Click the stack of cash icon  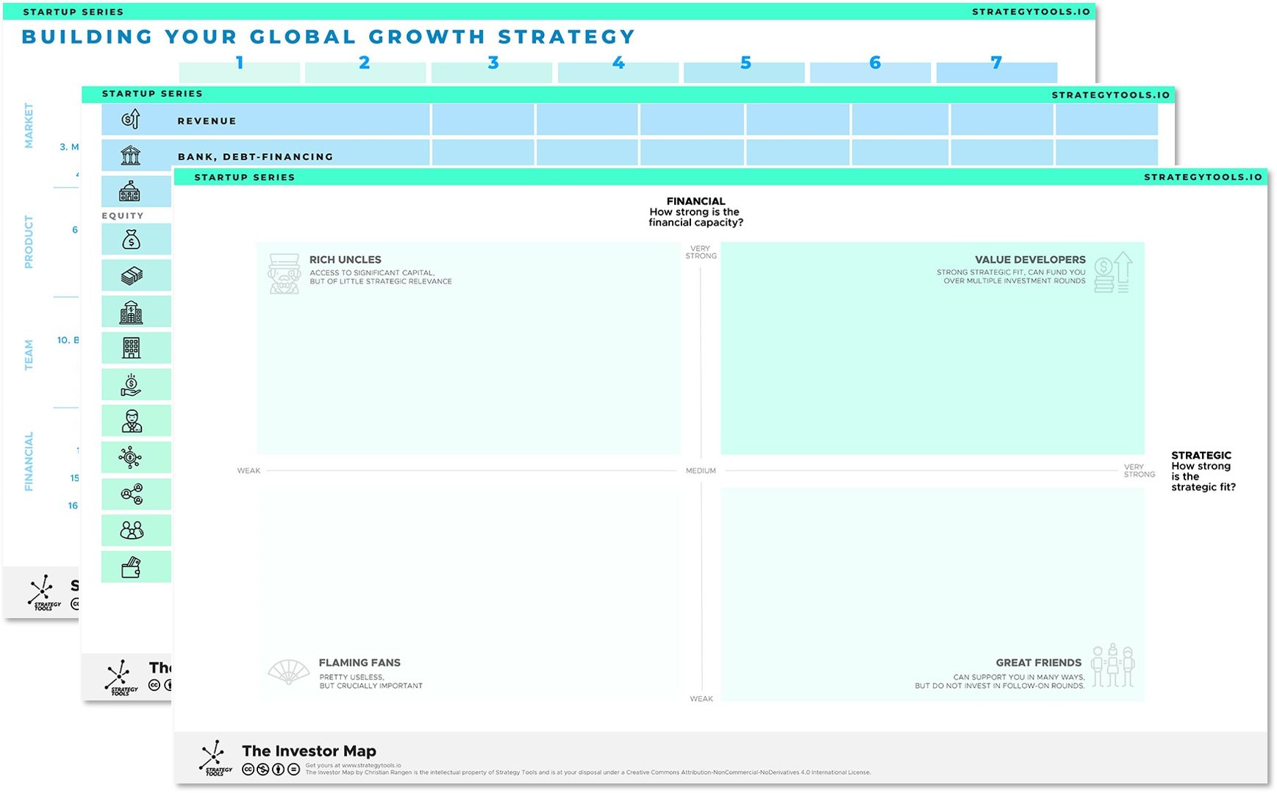click(x=132, y=276)
